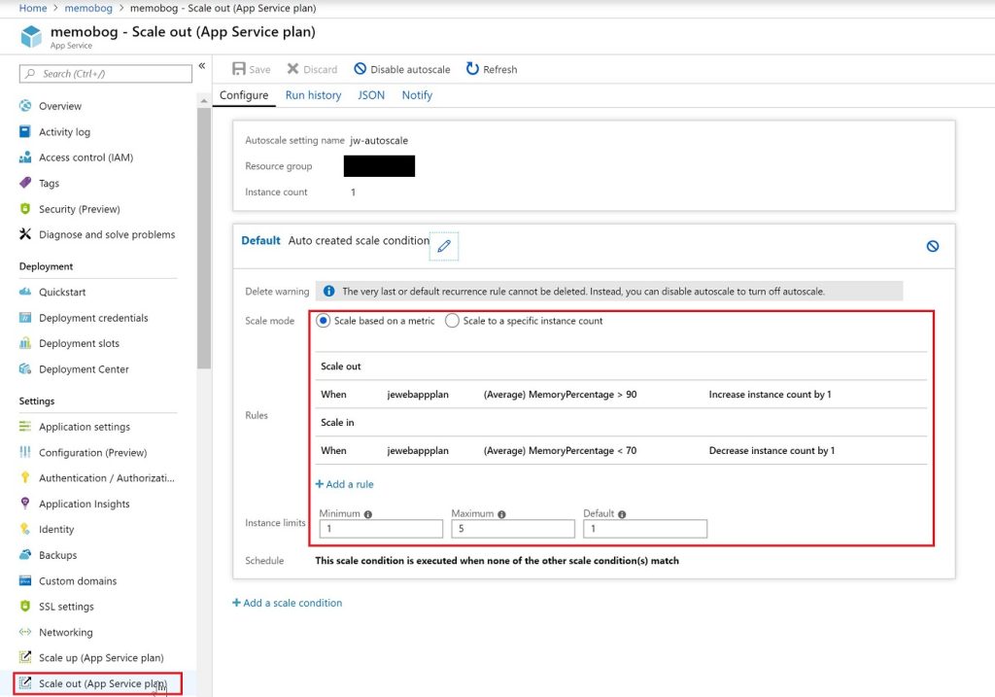Click the Scale up (App Service plan) icon

[24, 657]
